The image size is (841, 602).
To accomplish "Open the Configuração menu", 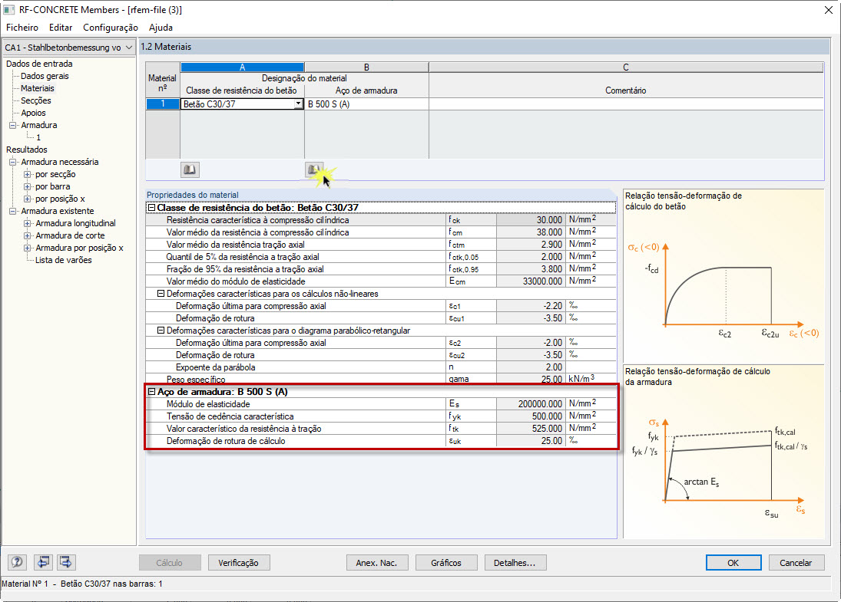I will tap(111, 28).
